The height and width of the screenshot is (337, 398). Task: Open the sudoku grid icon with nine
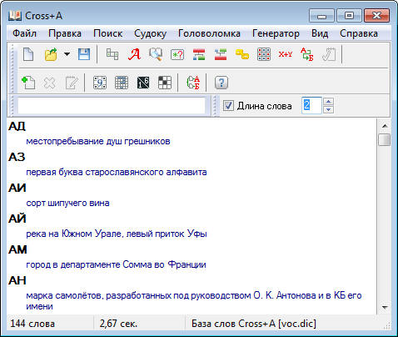100,83
